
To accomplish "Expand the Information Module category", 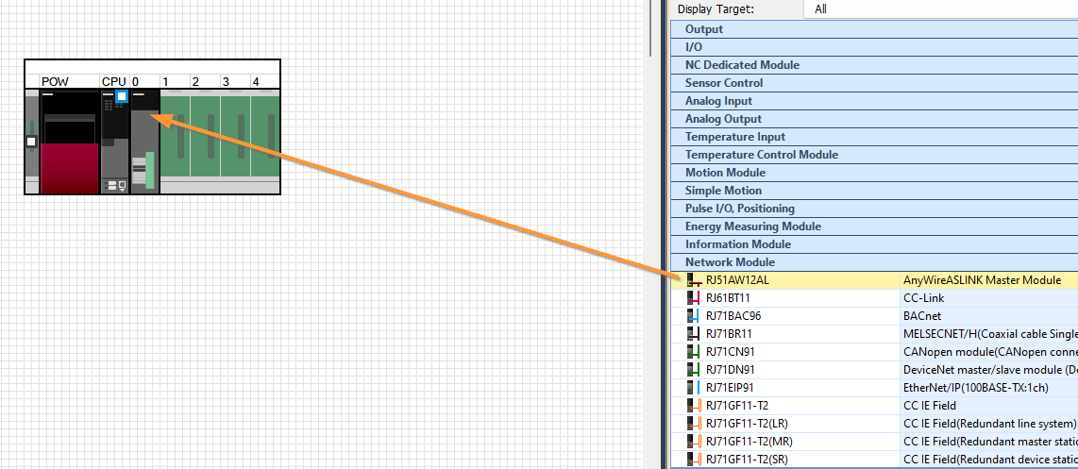I will point(737,244).
